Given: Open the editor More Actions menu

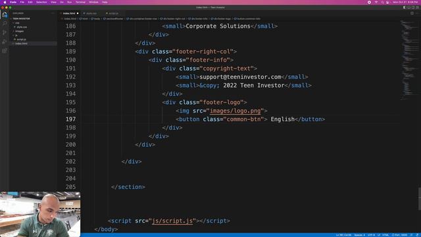Looking at the screenshot, I should (417, 13).
